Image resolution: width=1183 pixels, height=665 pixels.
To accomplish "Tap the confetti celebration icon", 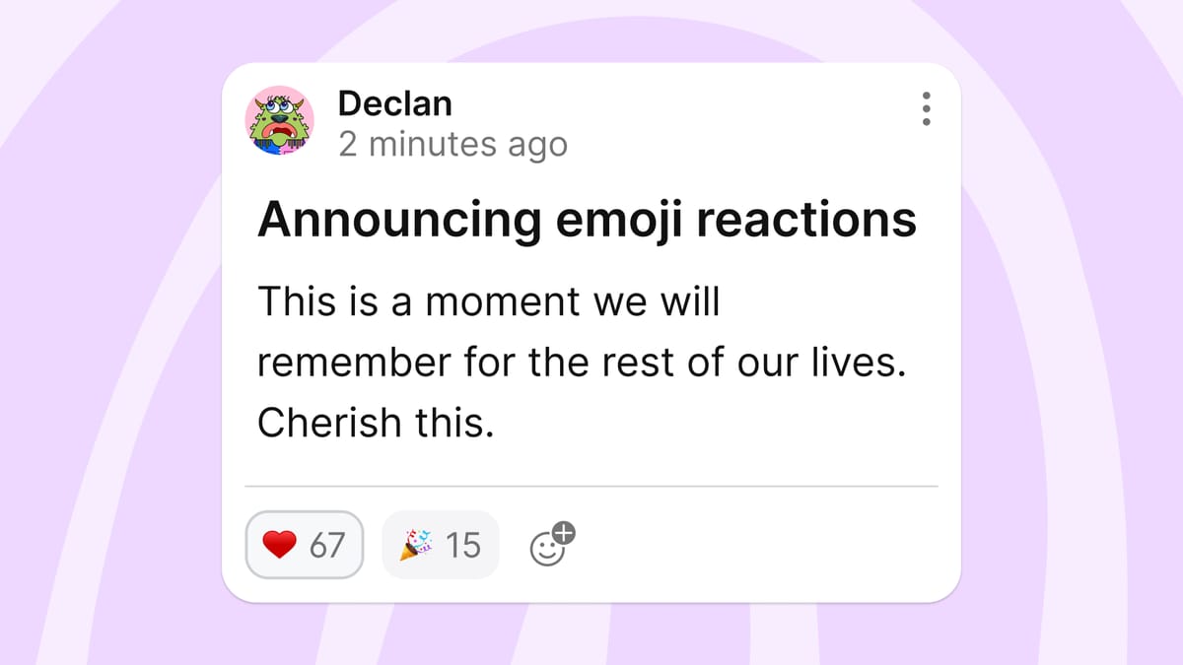I will [x=418, y=542].
